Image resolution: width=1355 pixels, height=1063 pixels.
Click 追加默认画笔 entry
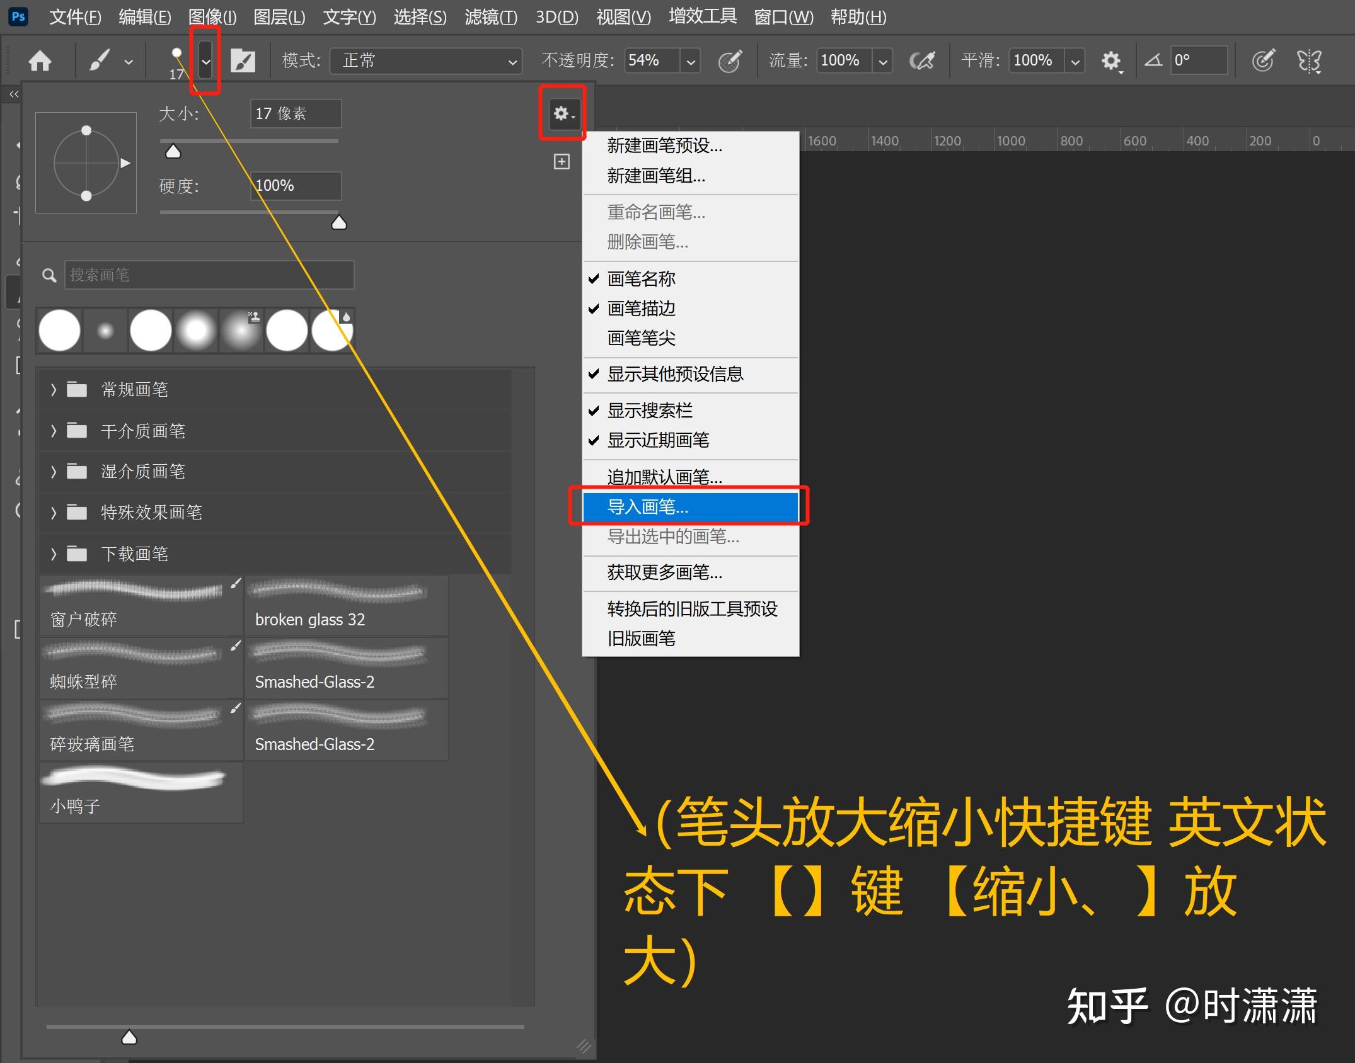click(663, 477)
